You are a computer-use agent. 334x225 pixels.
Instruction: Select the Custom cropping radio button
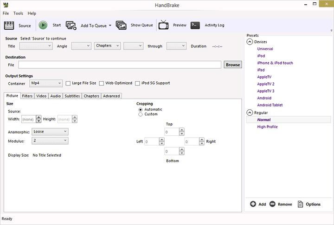click(x=141, y=114)
